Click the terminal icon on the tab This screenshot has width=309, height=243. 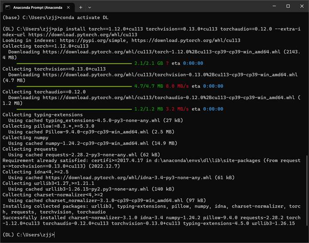tap(8, 8)
